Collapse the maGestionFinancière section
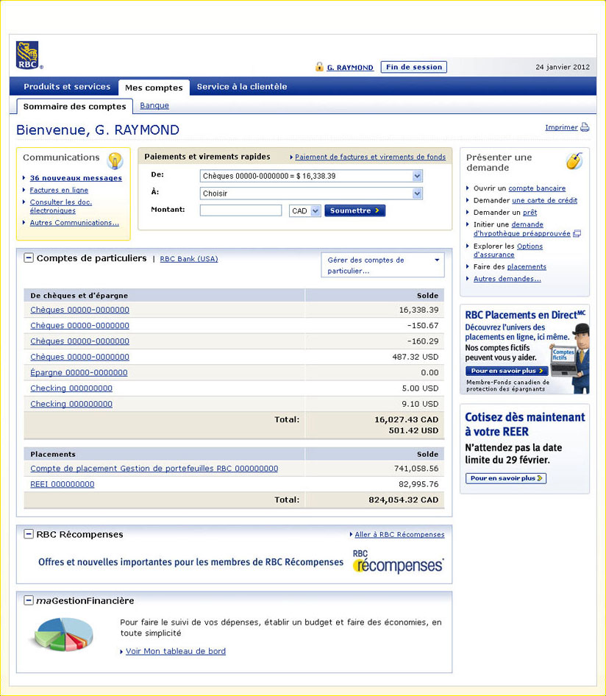Screen dimensions: 606x696 [x=29, y=600]
